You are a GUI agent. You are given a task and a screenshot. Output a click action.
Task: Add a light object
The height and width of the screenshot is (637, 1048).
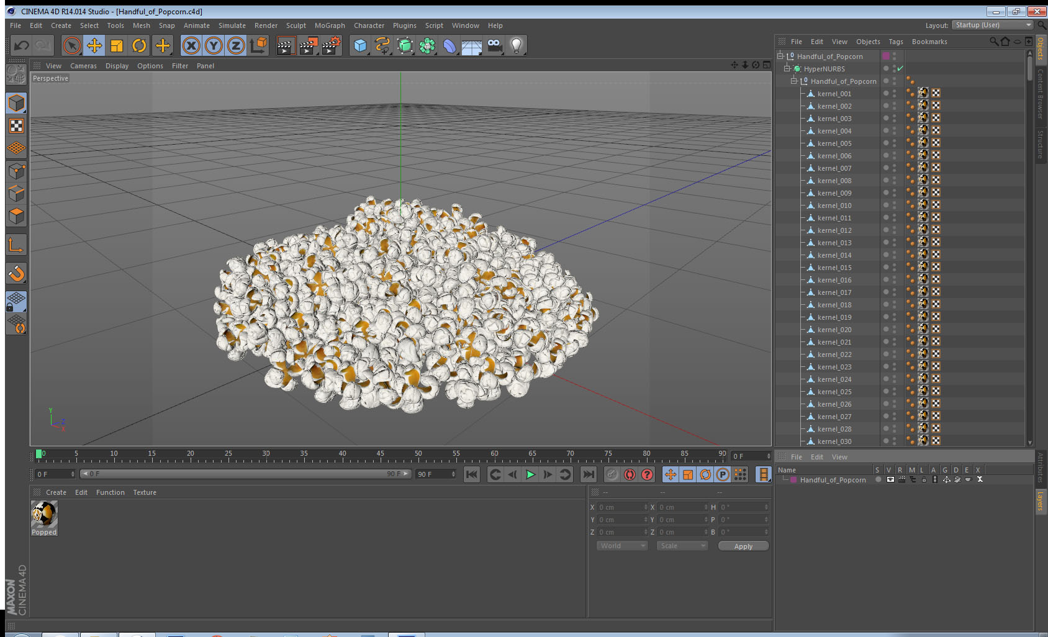pyautogui.click(x=517, y=45)
